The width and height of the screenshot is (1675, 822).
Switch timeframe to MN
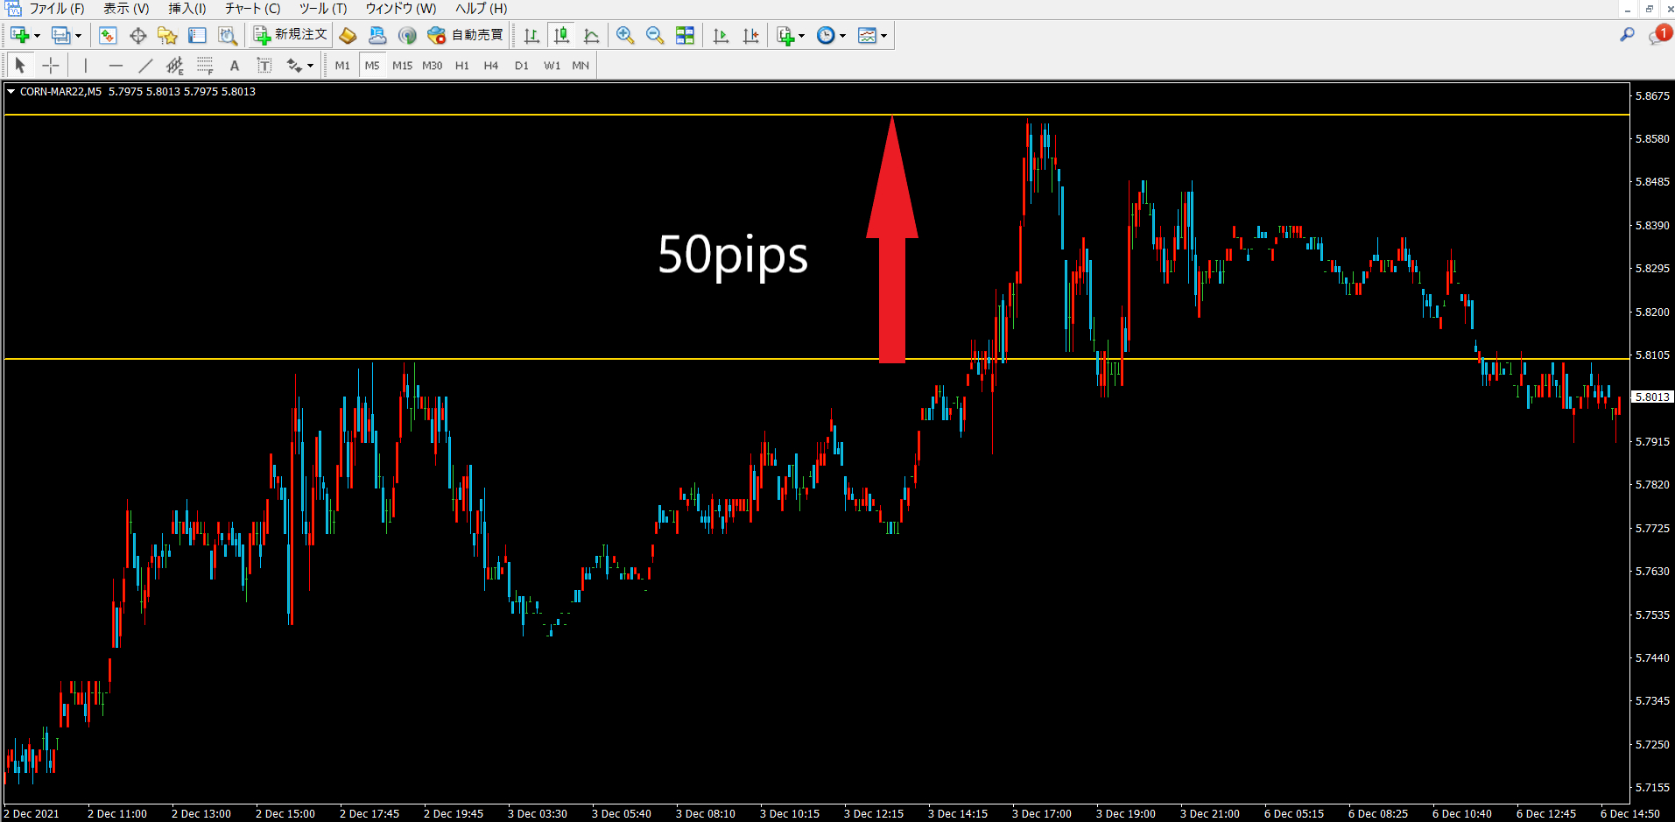coord(581,66)
